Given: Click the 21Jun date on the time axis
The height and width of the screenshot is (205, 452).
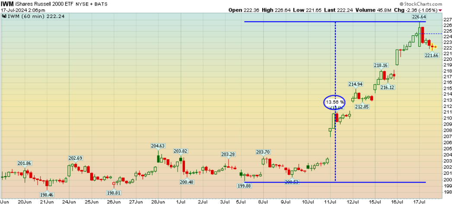Looking at the screenshot, I should point(47,202).
